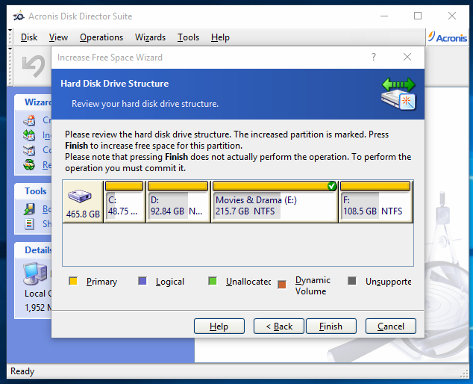Viewport: 473px width, 384px height.
Task: Click the Dynamic Volume legend label
Action: coord(313,285)
